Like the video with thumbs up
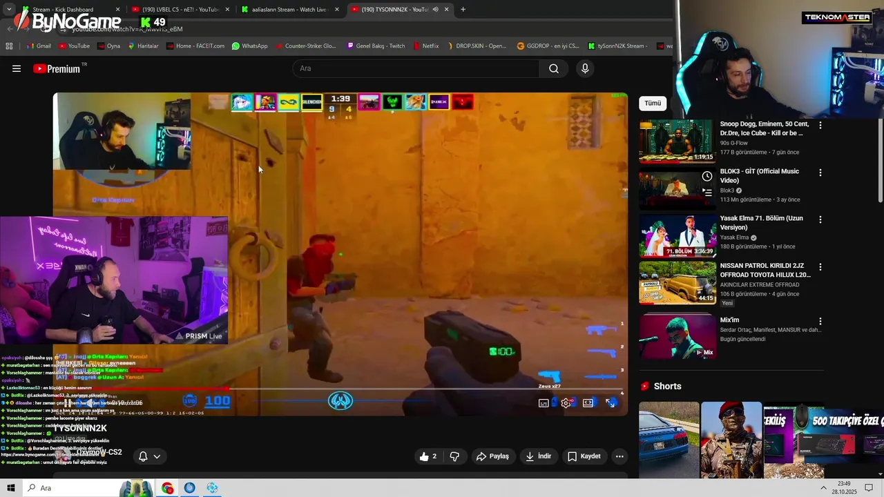Viewport: 884px width, 497px height. click(428, 456)
